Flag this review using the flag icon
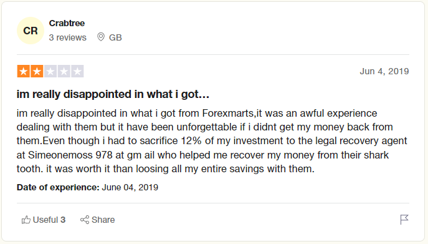The width and height of the screenshot is (428, 244). 404,220
